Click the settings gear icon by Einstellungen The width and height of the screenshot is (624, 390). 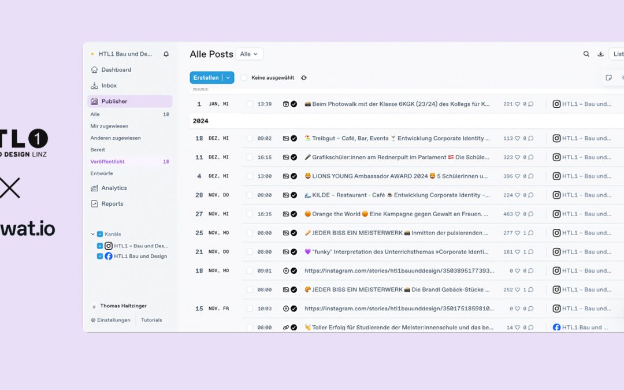coord(93,320)
